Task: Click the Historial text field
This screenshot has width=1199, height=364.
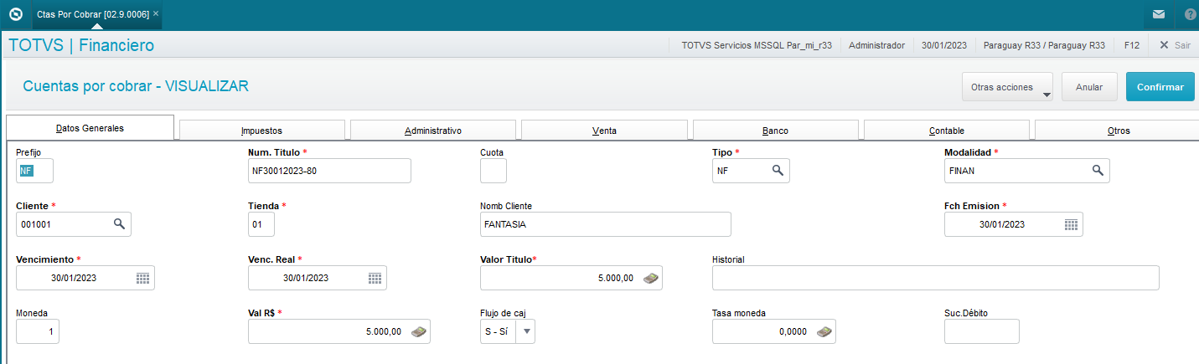Action: pyautogui.click(x=936, y=278)
